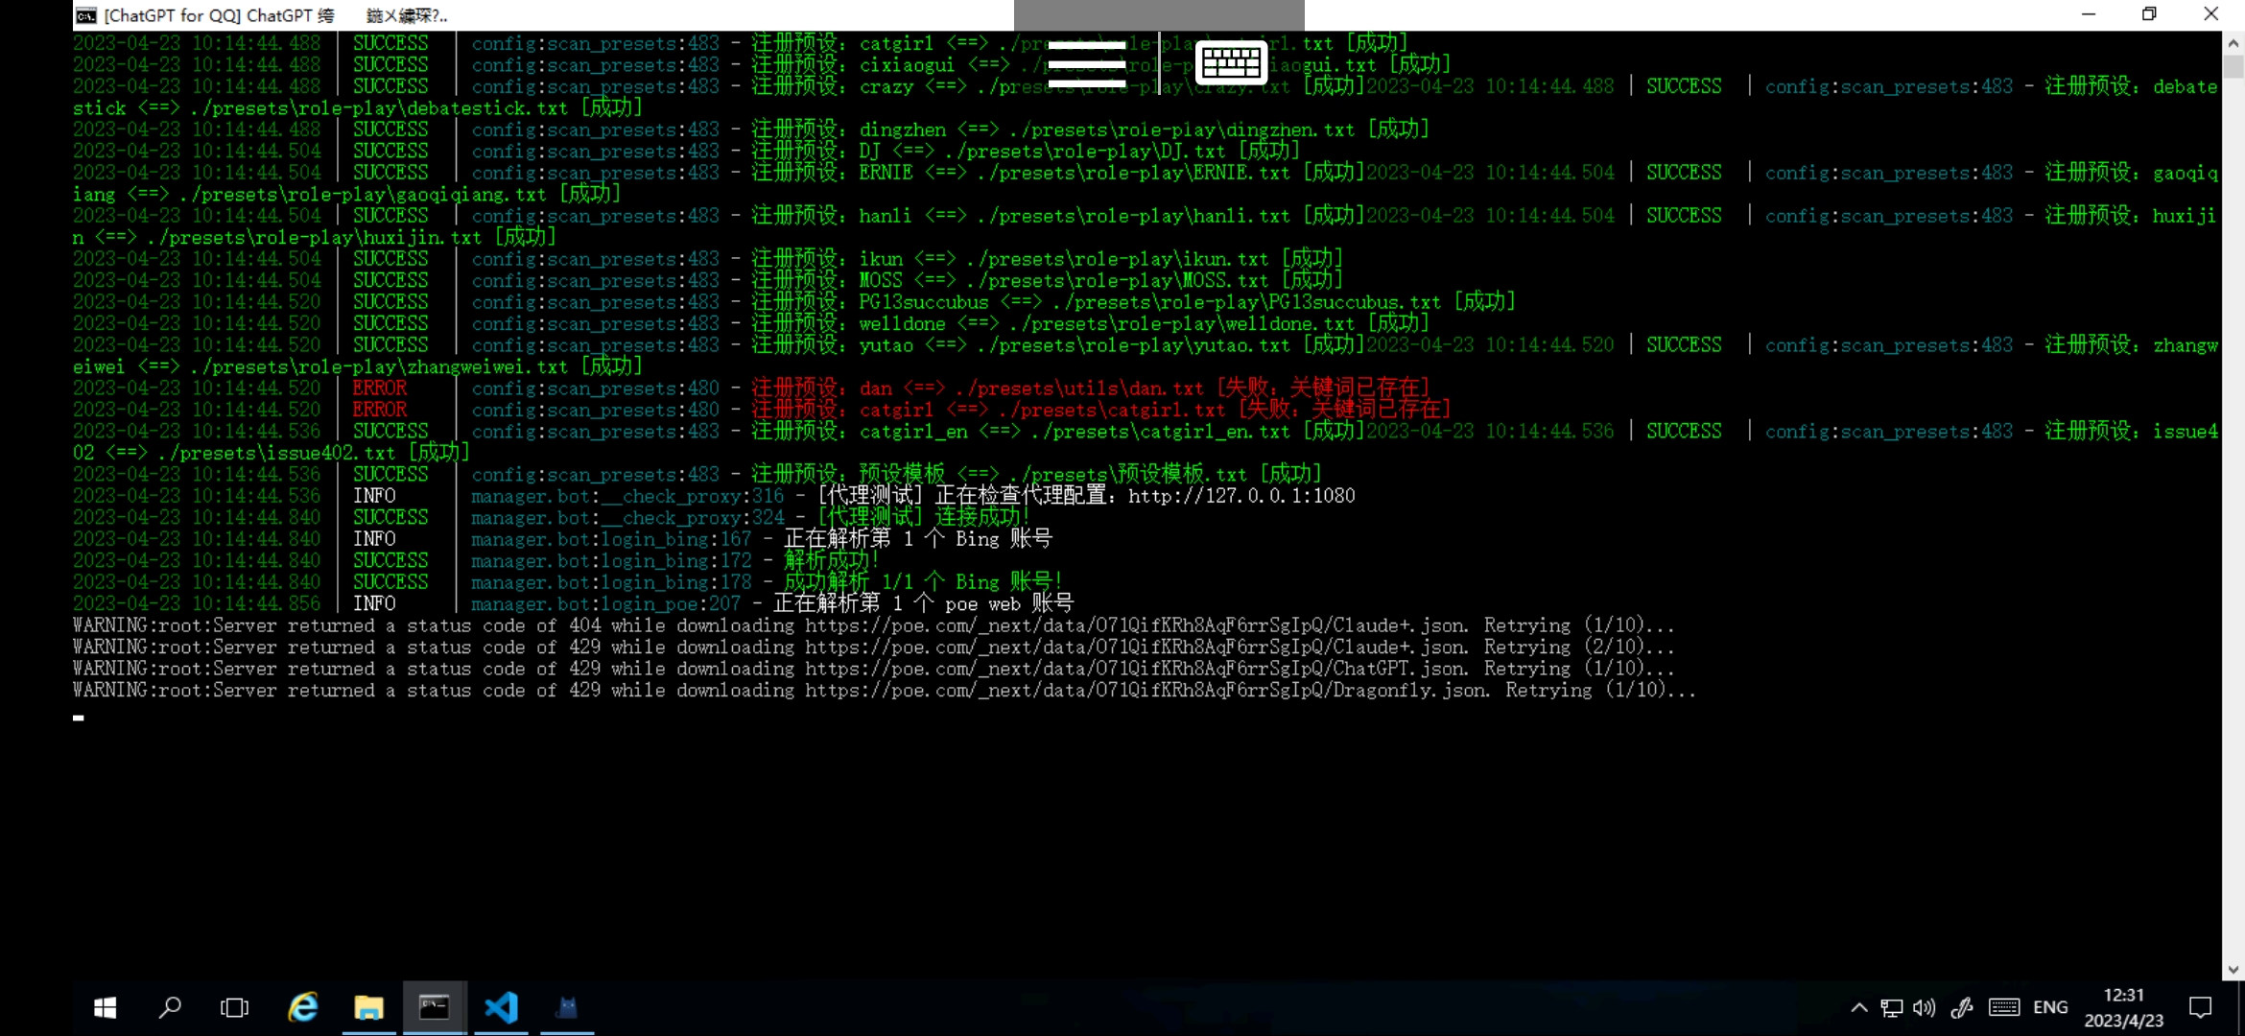Click the clock to open the calendar
Viewport: 2245px width, 1036px height.
point(2122,1007)
